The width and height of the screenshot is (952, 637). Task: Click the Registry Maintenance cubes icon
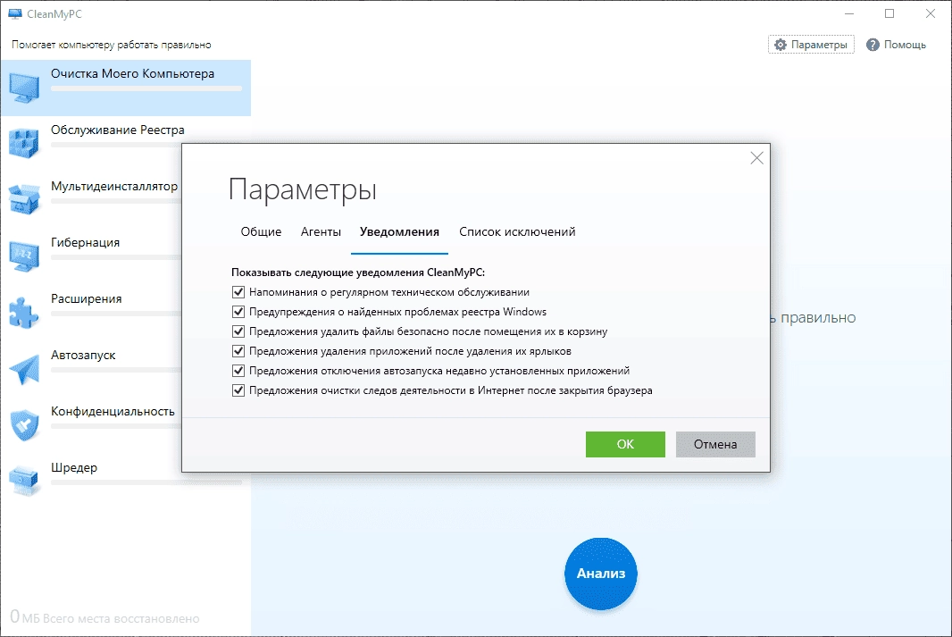coord(24,144)
